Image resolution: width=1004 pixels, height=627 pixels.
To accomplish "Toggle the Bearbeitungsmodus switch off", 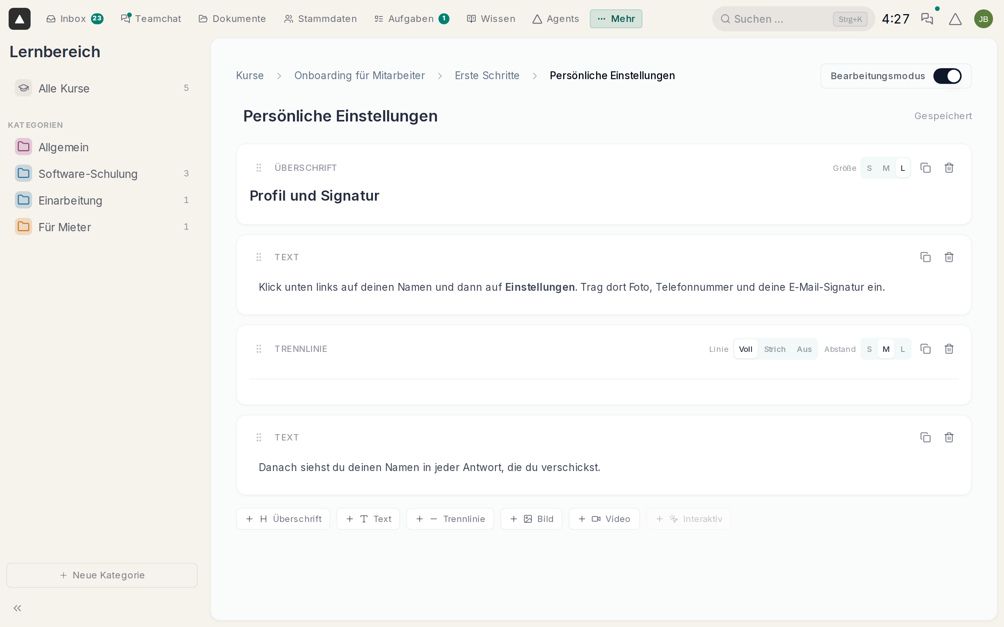I will coord(947,76).
